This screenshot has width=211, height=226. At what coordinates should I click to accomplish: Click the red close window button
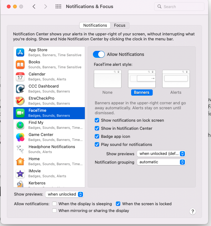[x=9, y=7]
